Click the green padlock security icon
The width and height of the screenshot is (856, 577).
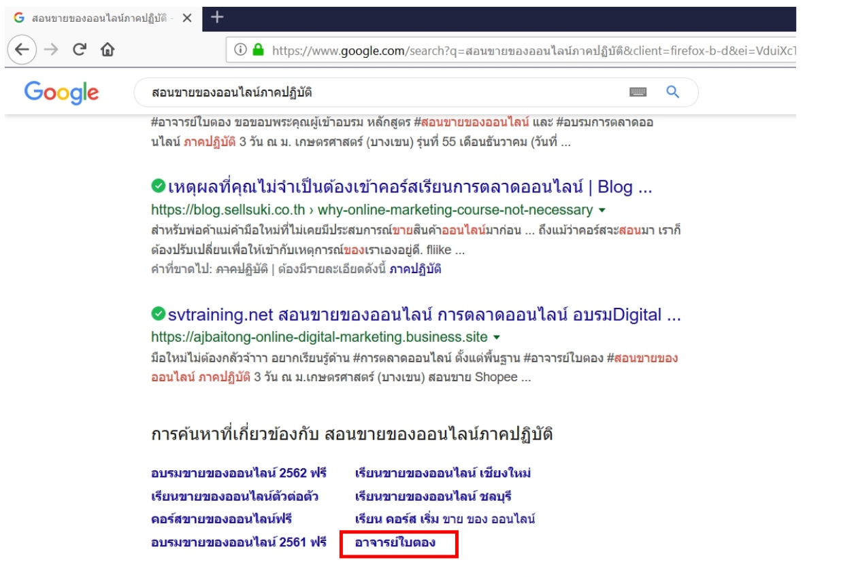pos(258,50)
